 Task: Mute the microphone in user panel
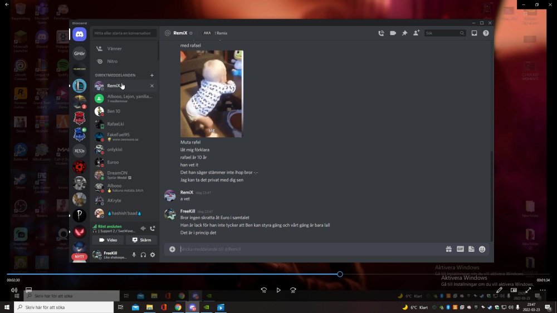[134, 255]
